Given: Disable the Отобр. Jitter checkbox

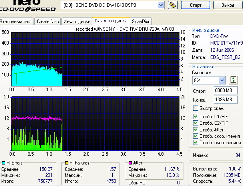Looking at the screenshot, I should (195, 129).
